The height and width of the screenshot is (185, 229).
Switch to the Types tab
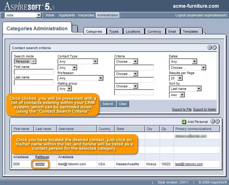pos(114,31)
